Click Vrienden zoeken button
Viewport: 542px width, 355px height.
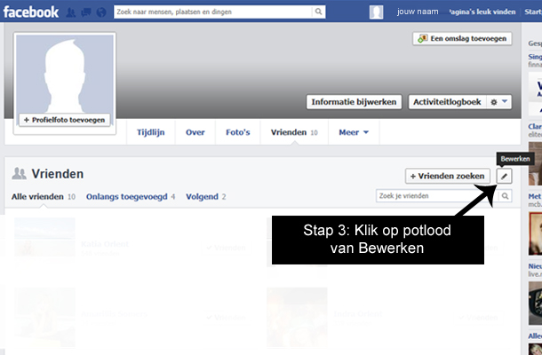(447, 176)
